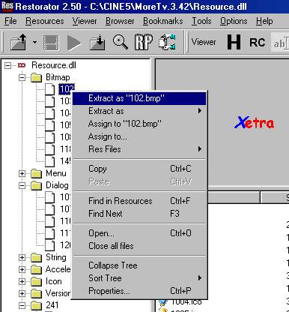Choose Open... in context menu
The height and width of the screenshot is (312, 289).
139,233
